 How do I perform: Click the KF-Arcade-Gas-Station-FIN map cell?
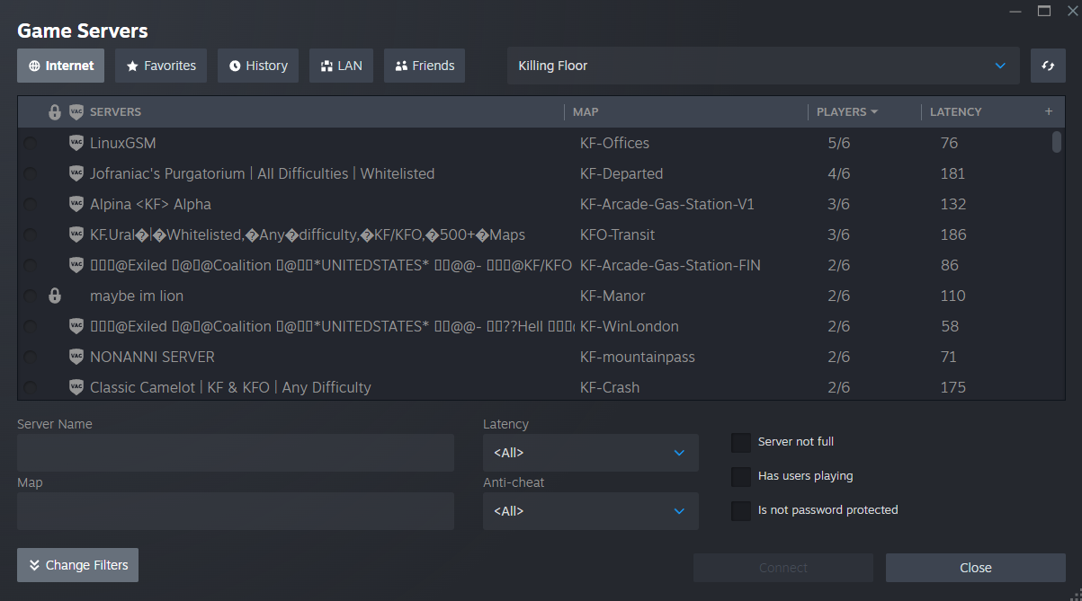670,265
